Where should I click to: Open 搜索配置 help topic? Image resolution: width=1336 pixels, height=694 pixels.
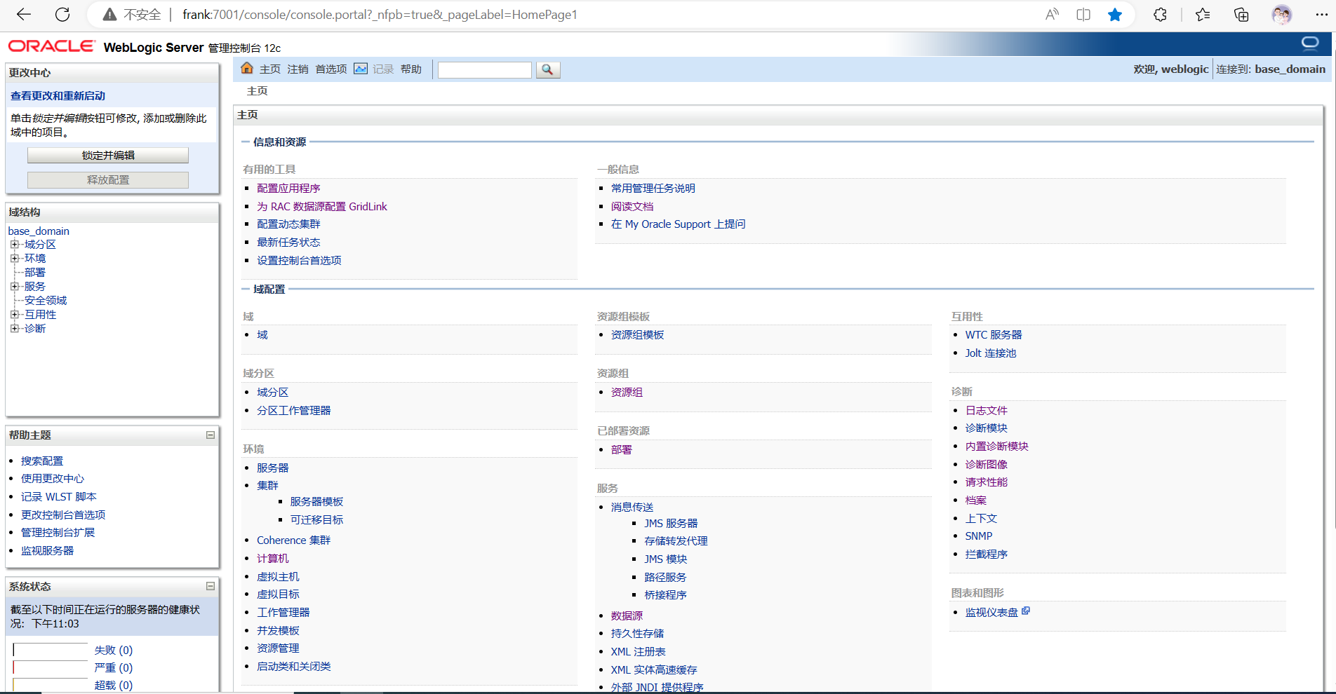point(42,461)
